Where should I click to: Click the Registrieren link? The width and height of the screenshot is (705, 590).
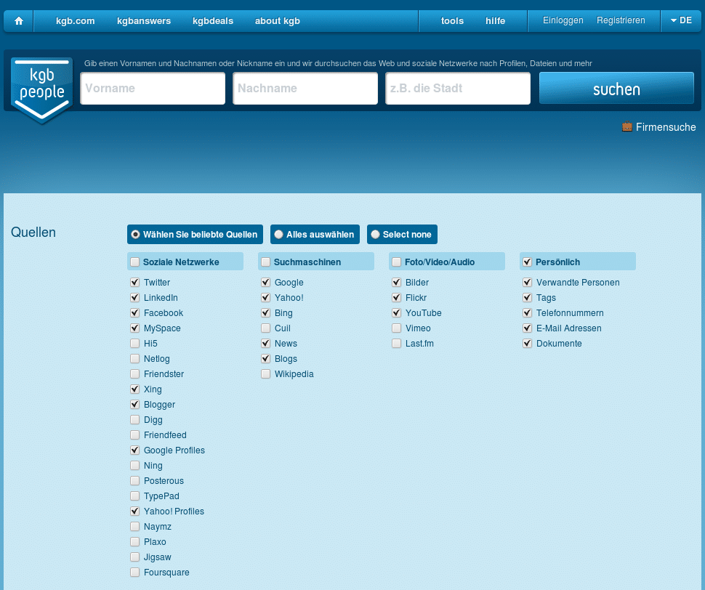pyautogui.click(x=621, y=20)
